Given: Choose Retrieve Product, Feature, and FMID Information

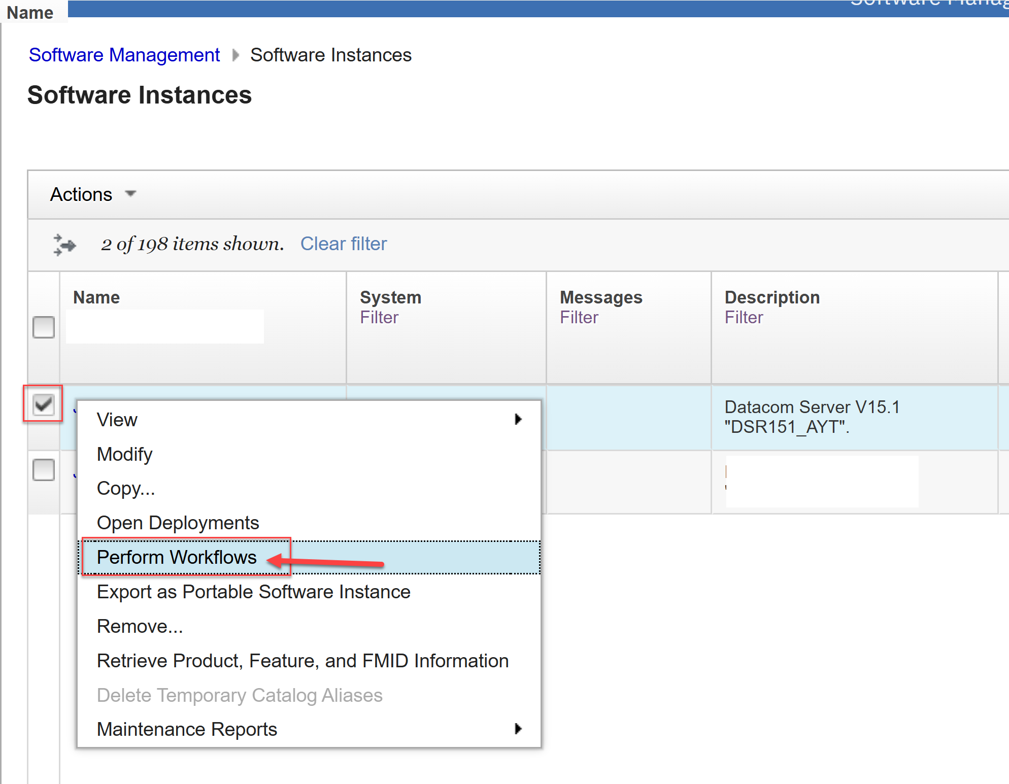Looking at the screenshot, I should pos(302,661).
